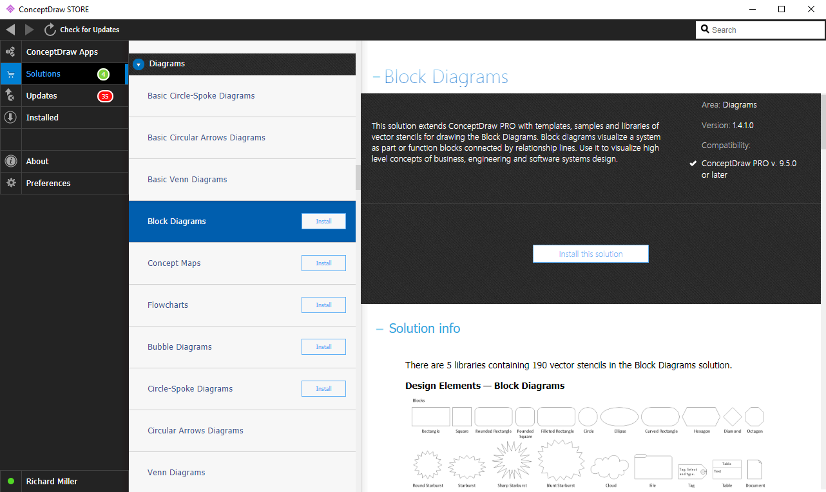Select Basic Circular Arrows Diagrams
The width and height of the screenshot is (826, 492).
pos(242,138)
